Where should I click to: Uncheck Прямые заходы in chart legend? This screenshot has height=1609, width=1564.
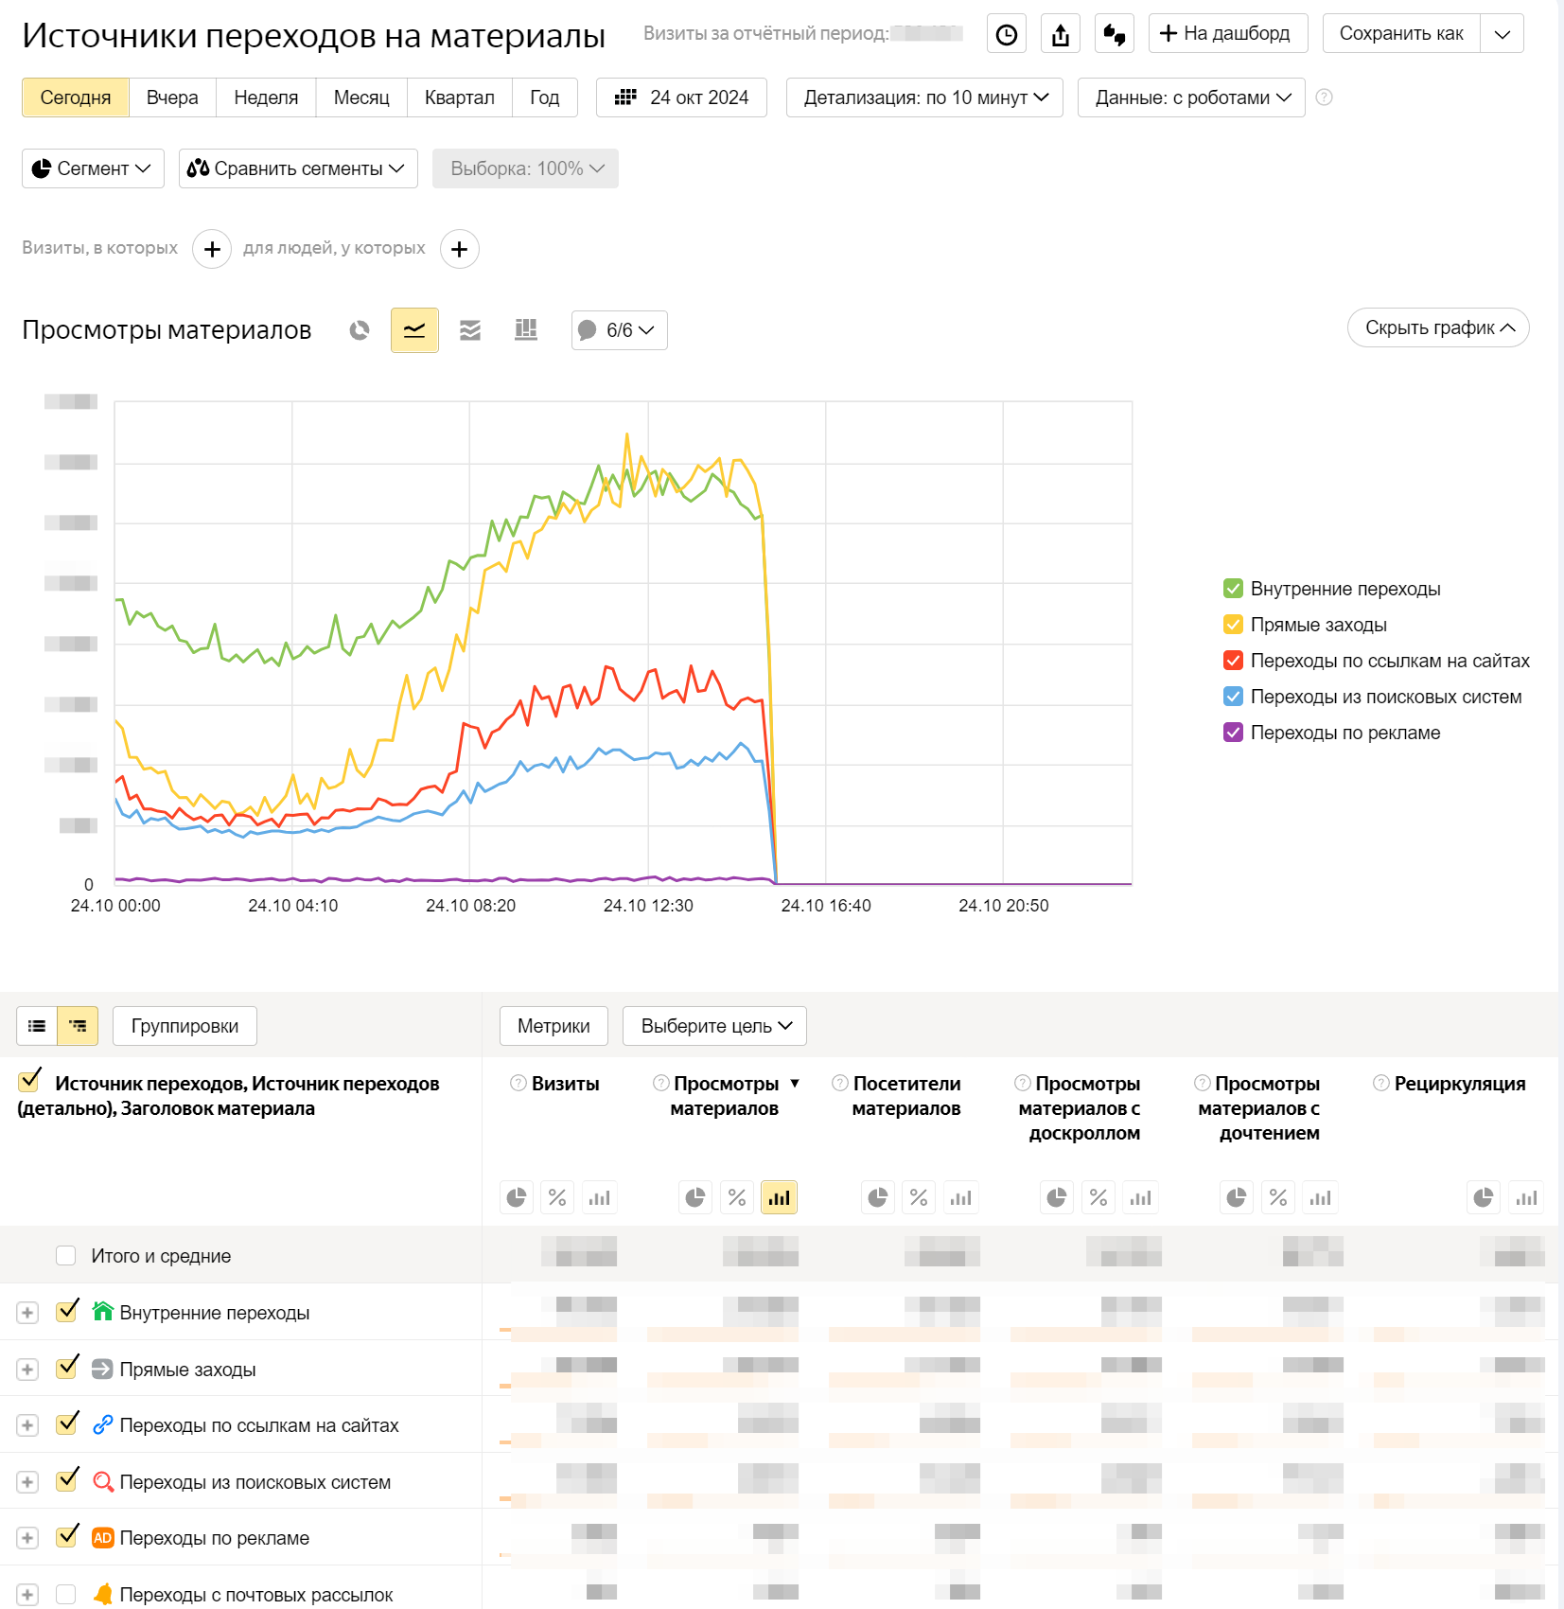(1233, 625)
